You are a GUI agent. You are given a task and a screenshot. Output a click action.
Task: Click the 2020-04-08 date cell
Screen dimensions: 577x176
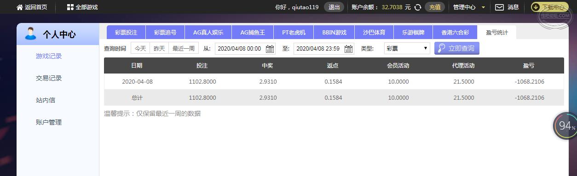(137, 81)
